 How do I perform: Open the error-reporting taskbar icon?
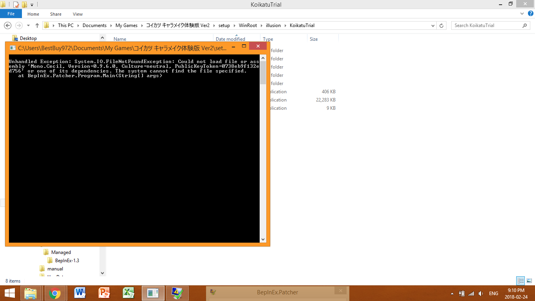177,293
